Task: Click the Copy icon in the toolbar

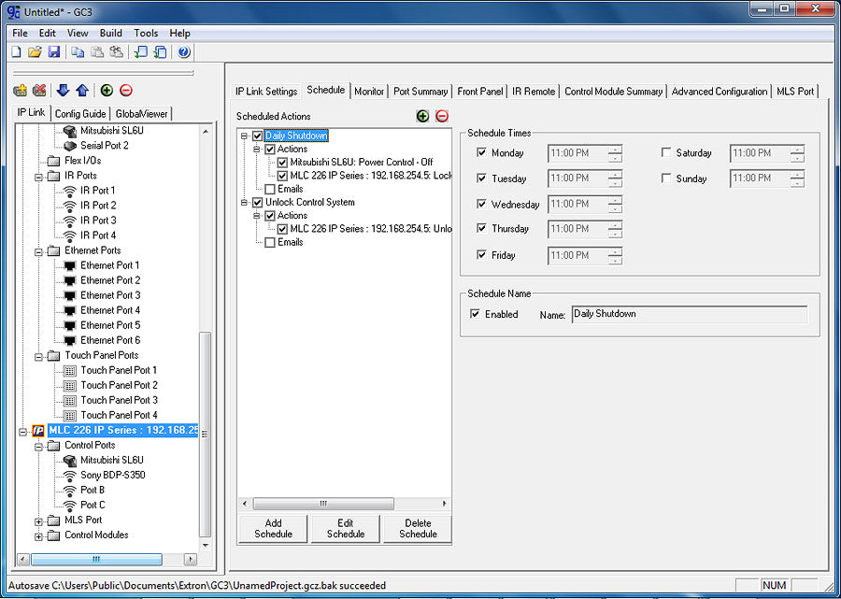Action: tap(78, 52)
